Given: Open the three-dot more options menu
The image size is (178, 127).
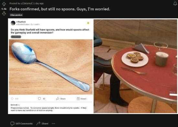Looking at the screenshot, I should coord(53,123).
